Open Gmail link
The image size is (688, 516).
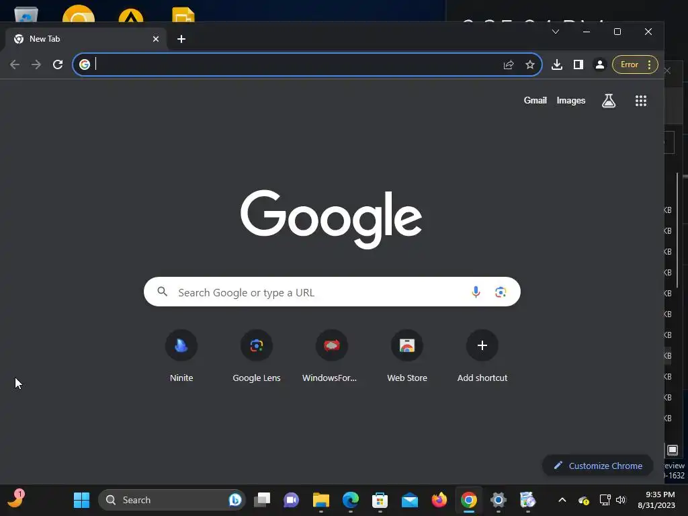[x=535, y=101]
